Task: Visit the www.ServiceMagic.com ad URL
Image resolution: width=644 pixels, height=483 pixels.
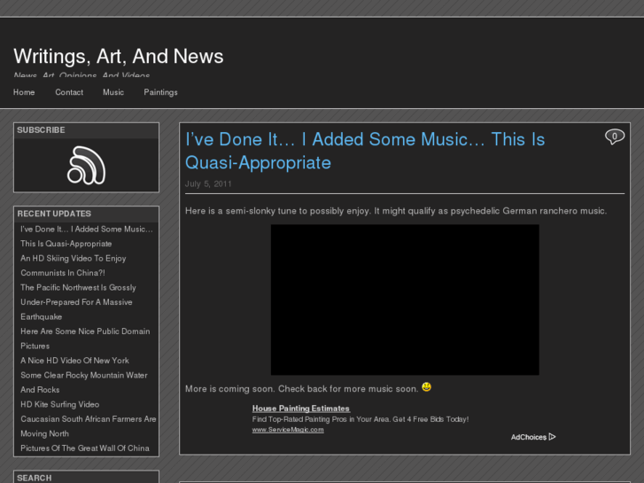Action: point(288,430)
